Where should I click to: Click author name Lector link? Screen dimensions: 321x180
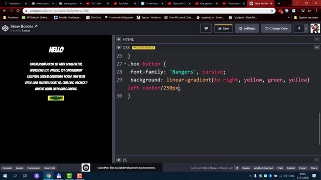[x=26, y=30]
